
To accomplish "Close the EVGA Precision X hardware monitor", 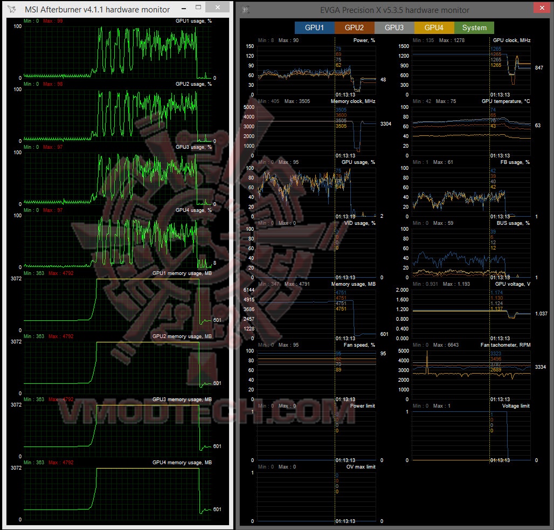I will coord(542,8).
